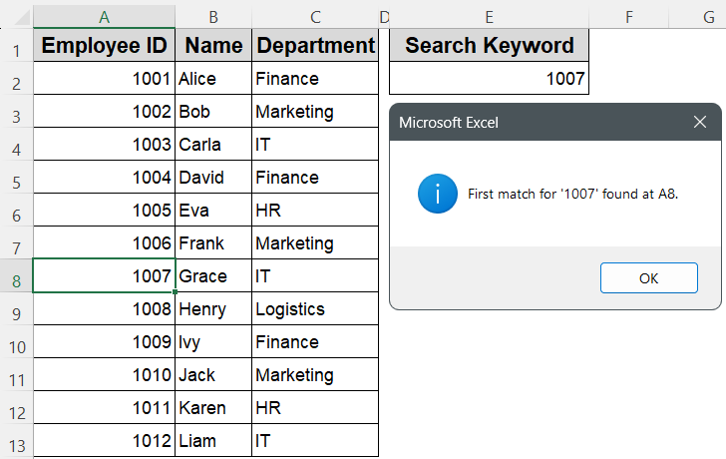Click the Search Keyword header cell
Image resolution: width=726 pixels, height=459 pixels.
[489, 46]
